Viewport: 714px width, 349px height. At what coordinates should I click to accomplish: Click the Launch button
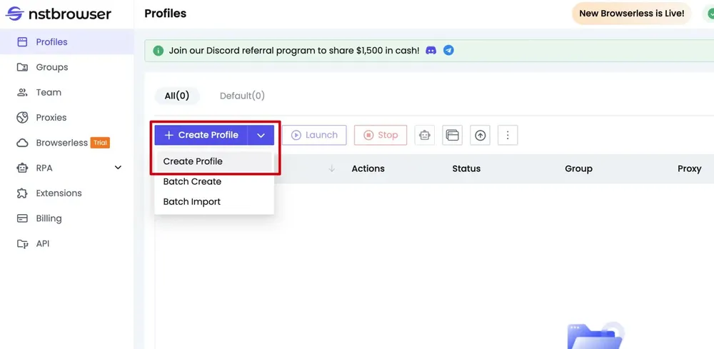coord(314,135)
